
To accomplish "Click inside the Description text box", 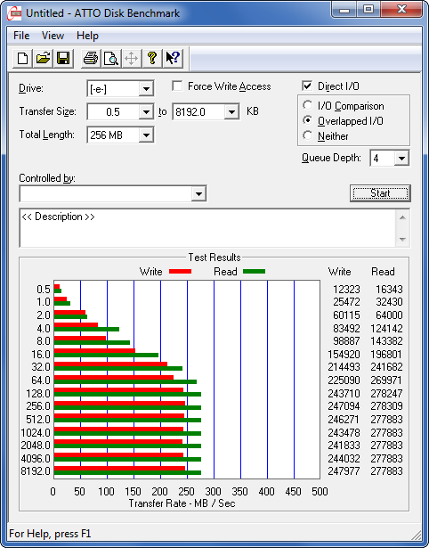I will [207, 228].
